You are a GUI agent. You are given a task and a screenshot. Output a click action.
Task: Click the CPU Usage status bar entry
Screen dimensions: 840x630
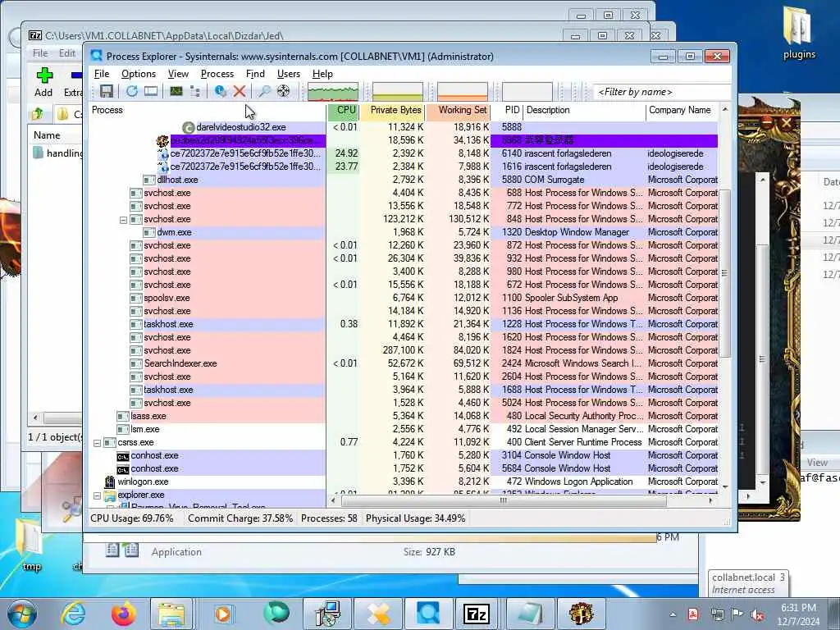point(132,518)
